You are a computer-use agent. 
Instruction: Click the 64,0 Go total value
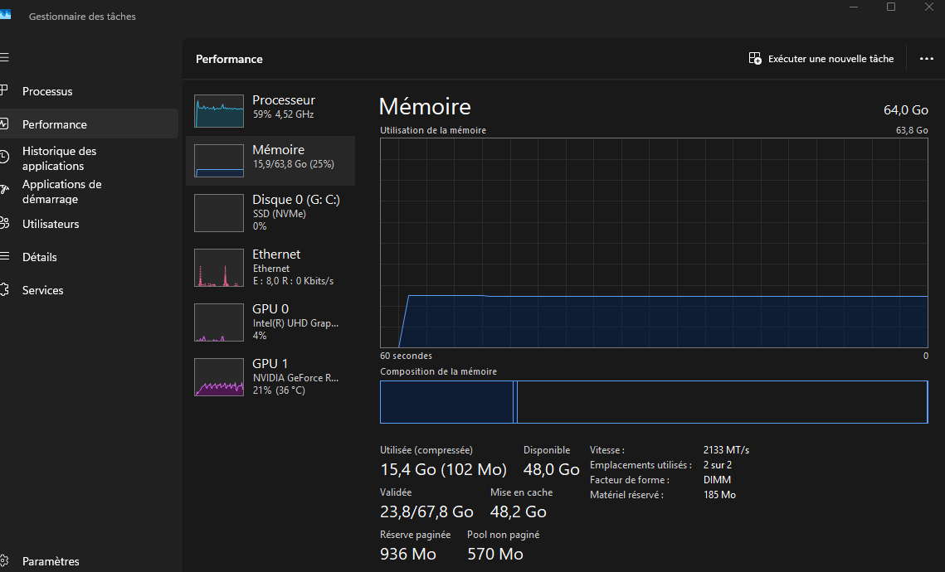[906, 110]
